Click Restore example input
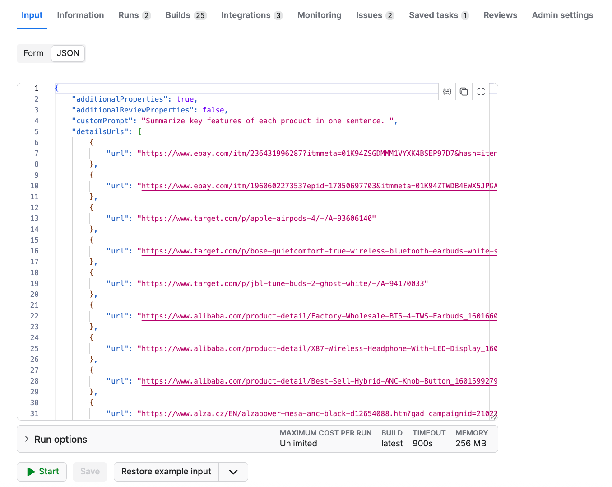 pos(166,472)
